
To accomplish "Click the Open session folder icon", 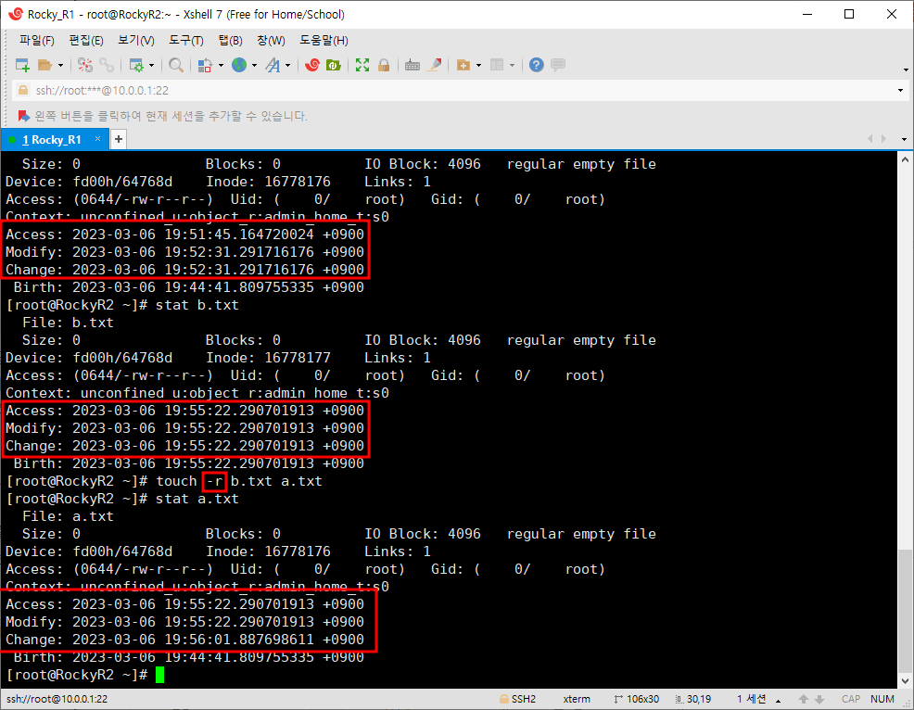I will (44, 65).
